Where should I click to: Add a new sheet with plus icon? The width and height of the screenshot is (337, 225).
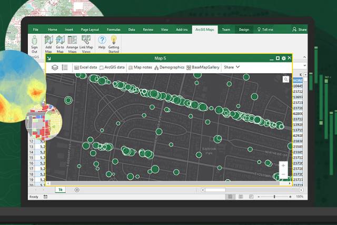point(77,190)
